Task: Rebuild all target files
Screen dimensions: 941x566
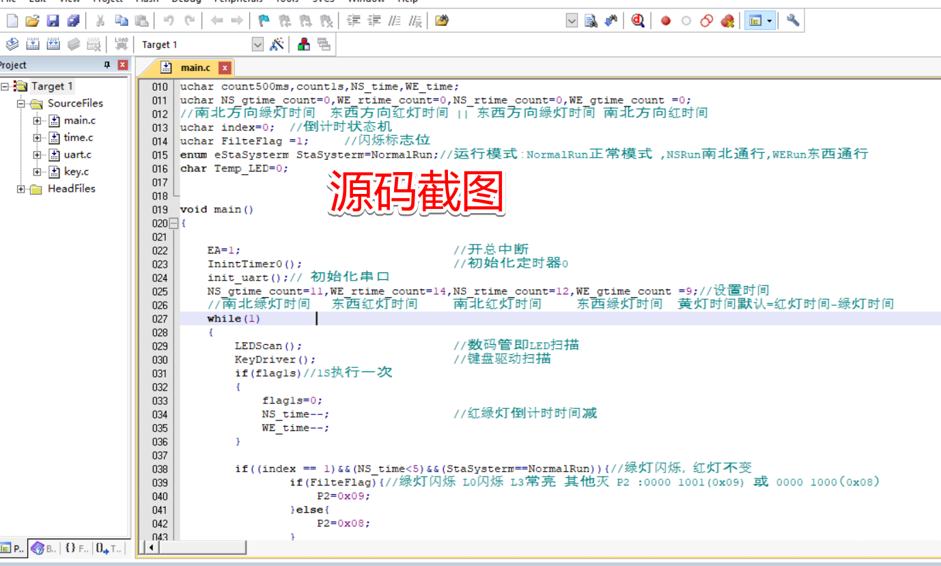Action: click(53, 44)
